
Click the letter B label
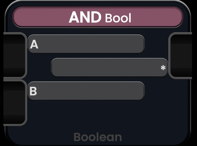pos(33,91)
